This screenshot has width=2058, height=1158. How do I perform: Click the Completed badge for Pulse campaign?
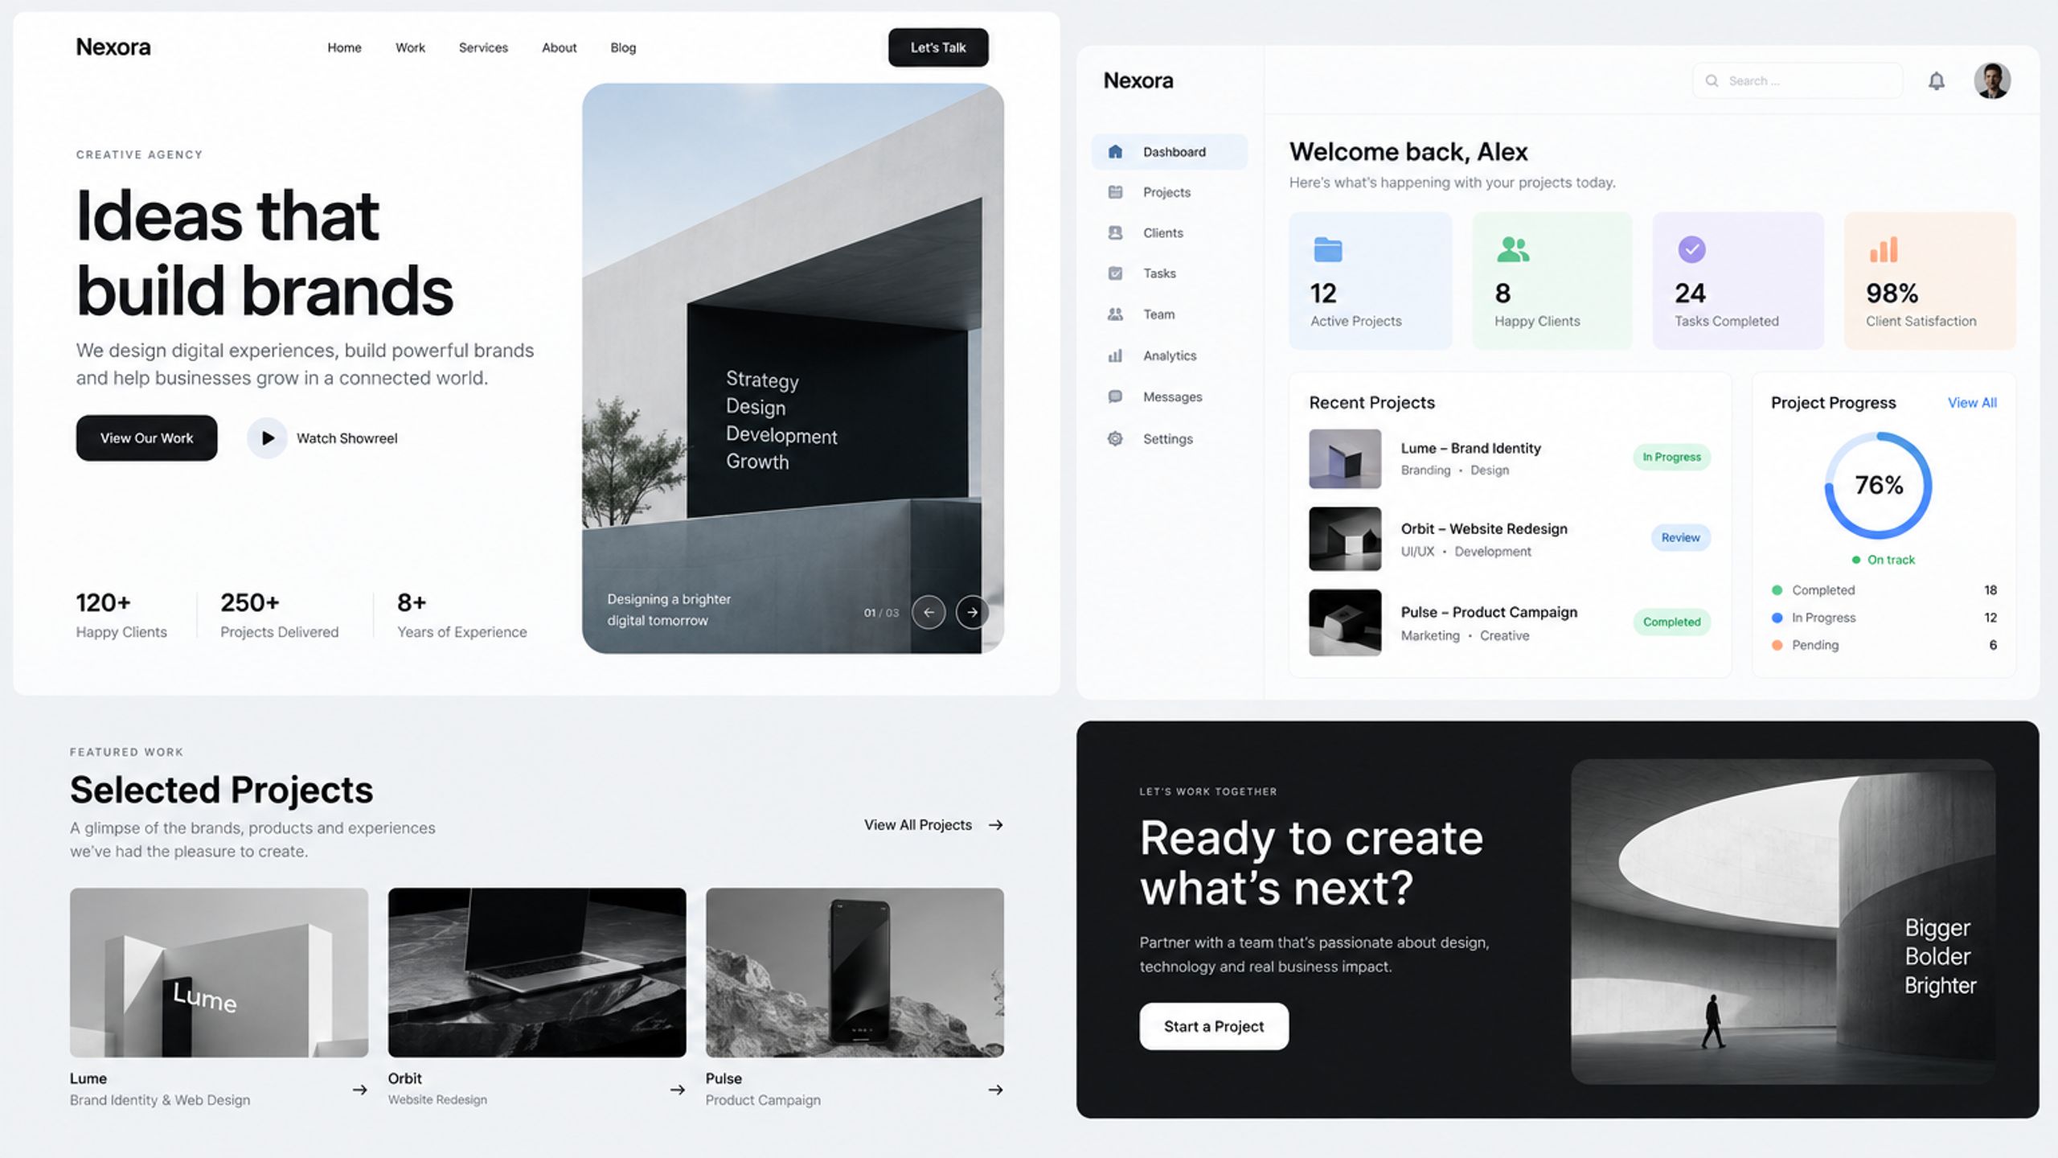coord(1671,622)
